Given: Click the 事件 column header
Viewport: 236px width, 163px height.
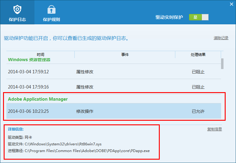Looking at the screenshot, I should 125,54.
